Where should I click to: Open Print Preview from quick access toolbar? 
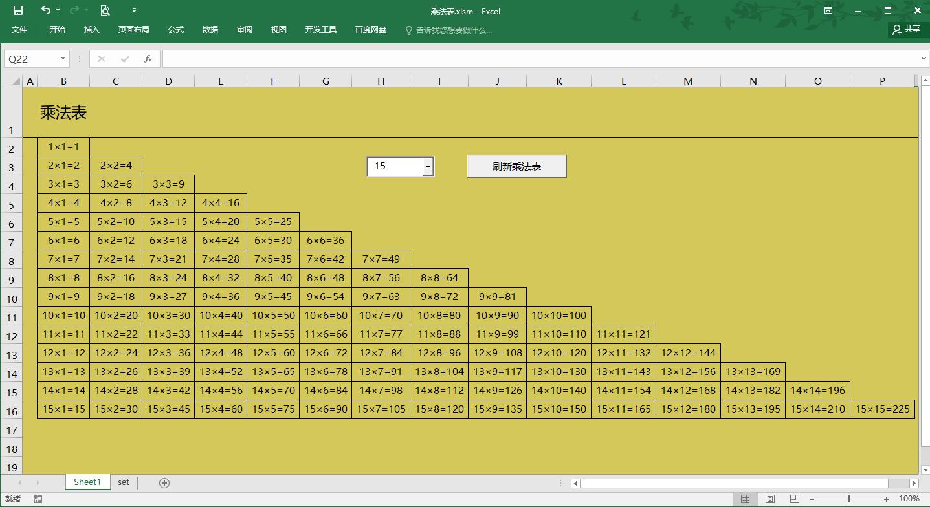pyautogui.click(x=105, y=10)
